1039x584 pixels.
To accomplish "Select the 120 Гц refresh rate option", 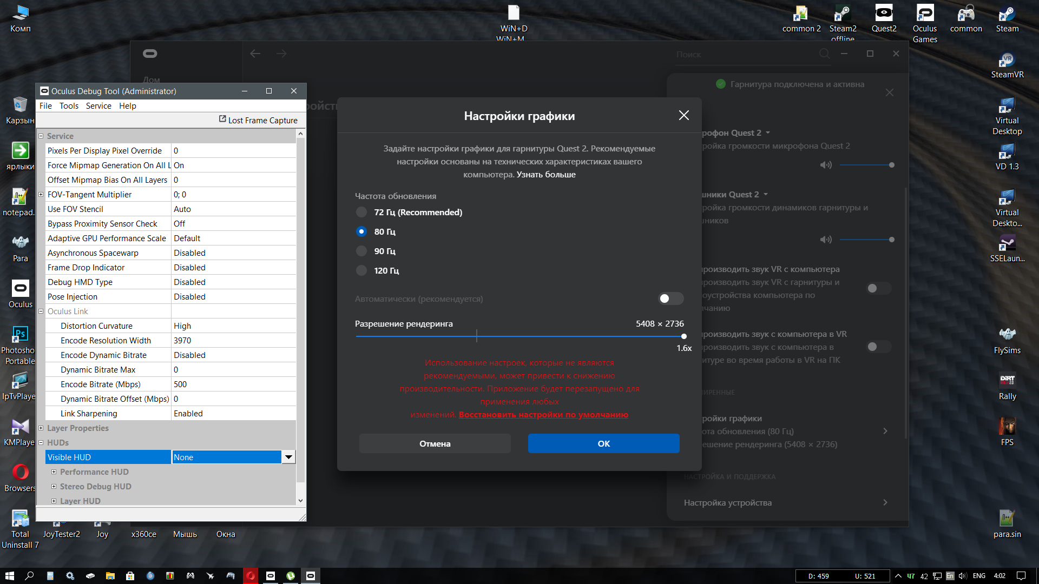I will point(361,271).
